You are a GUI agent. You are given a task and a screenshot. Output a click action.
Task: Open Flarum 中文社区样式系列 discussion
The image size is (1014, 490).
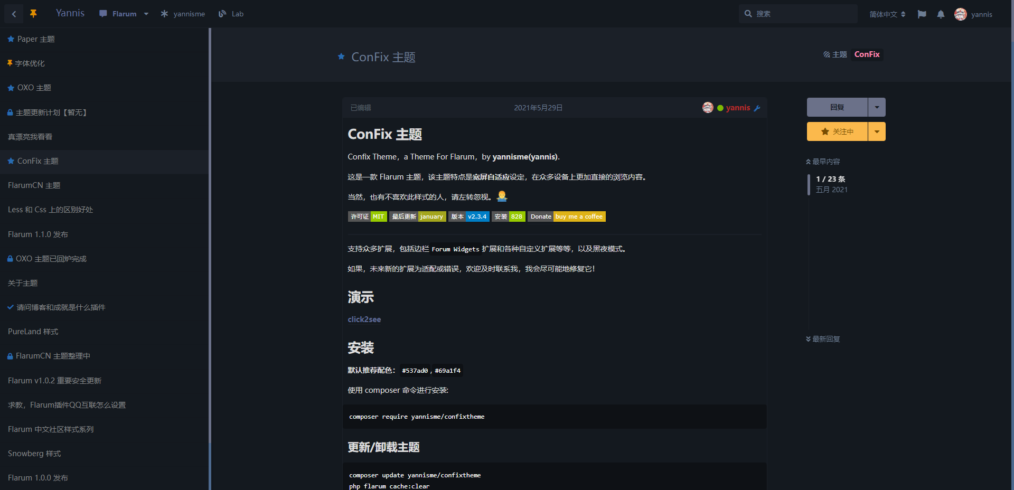[104, 429]
